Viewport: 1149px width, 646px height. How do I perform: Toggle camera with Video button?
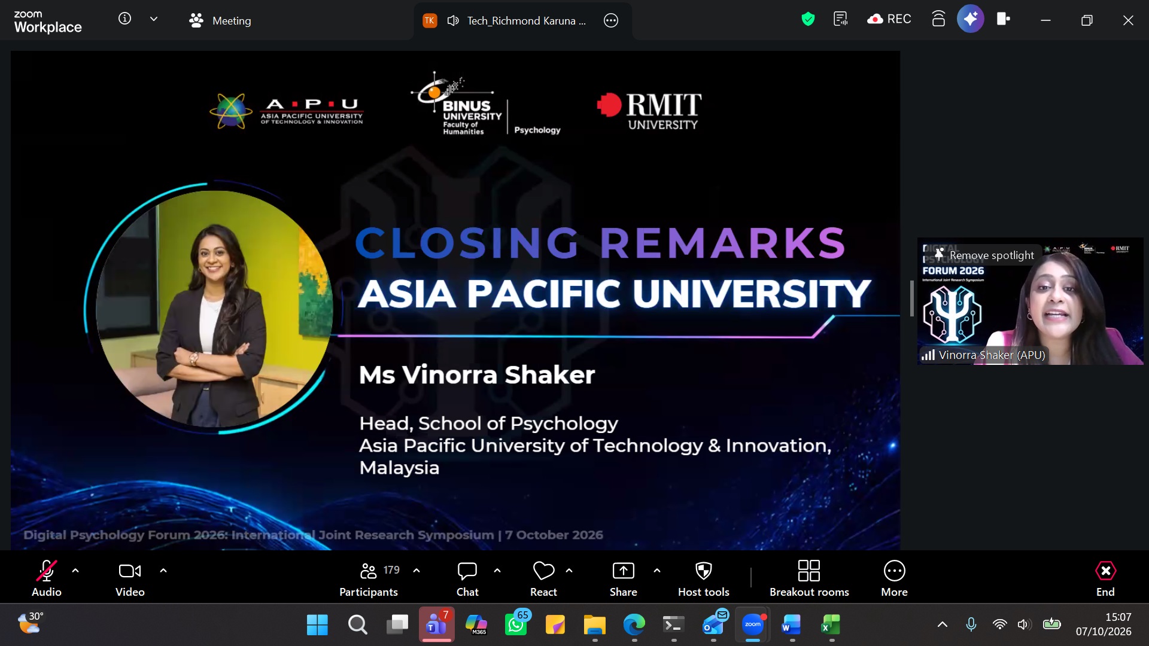(x=130, y=578)
